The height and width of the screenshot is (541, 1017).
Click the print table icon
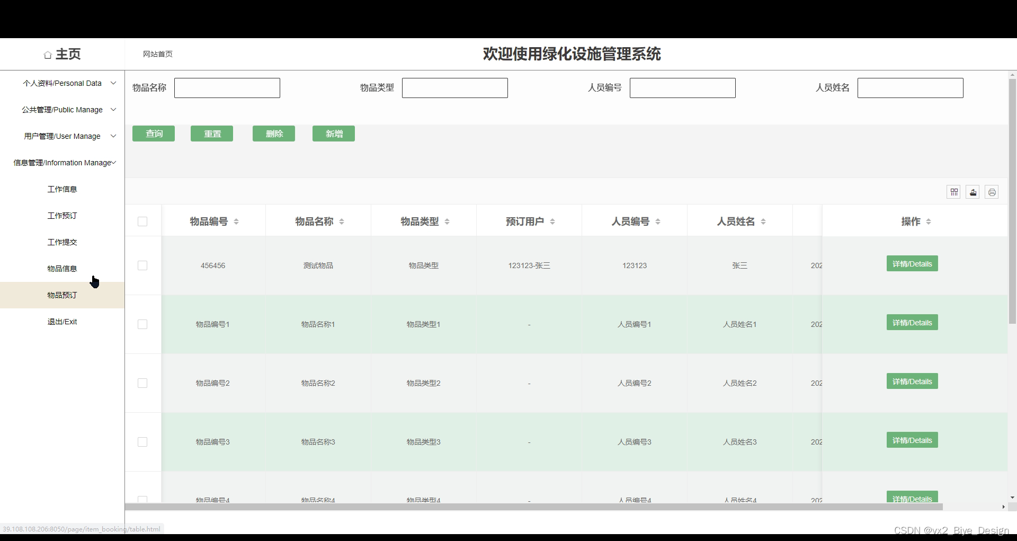coord(992,192)
